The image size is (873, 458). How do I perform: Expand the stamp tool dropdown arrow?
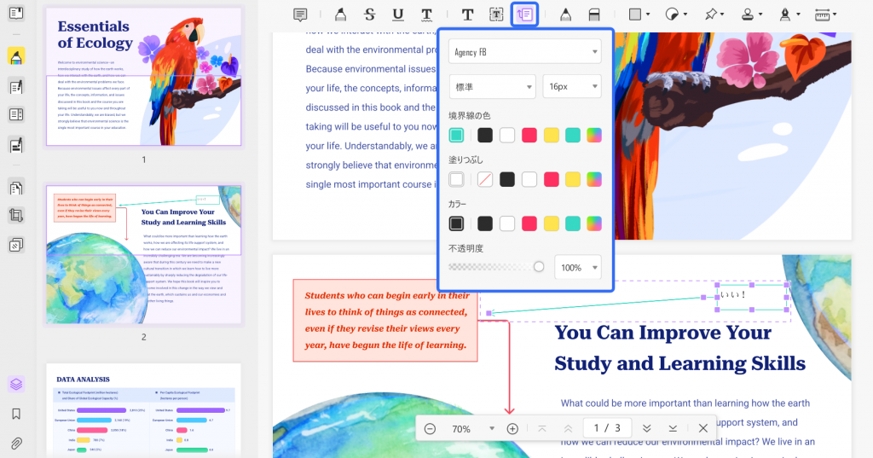click(x=760, y=14)
